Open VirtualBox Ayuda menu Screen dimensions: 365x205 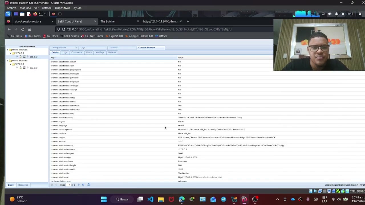(x=77, y=8)
